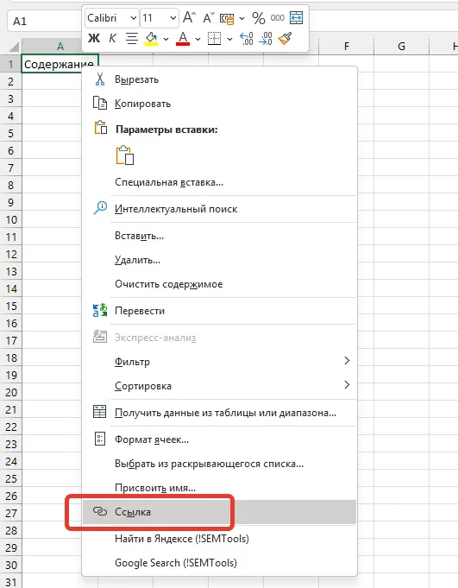
Task: Apply borders icon in mini toolbar
Action: [x=214, y=38]
